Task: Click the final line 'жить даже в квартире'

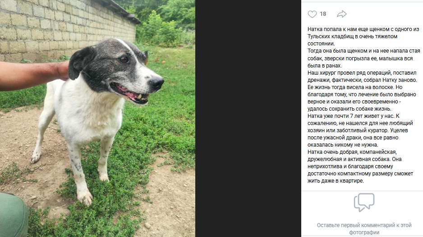Action: click(336, 181)
